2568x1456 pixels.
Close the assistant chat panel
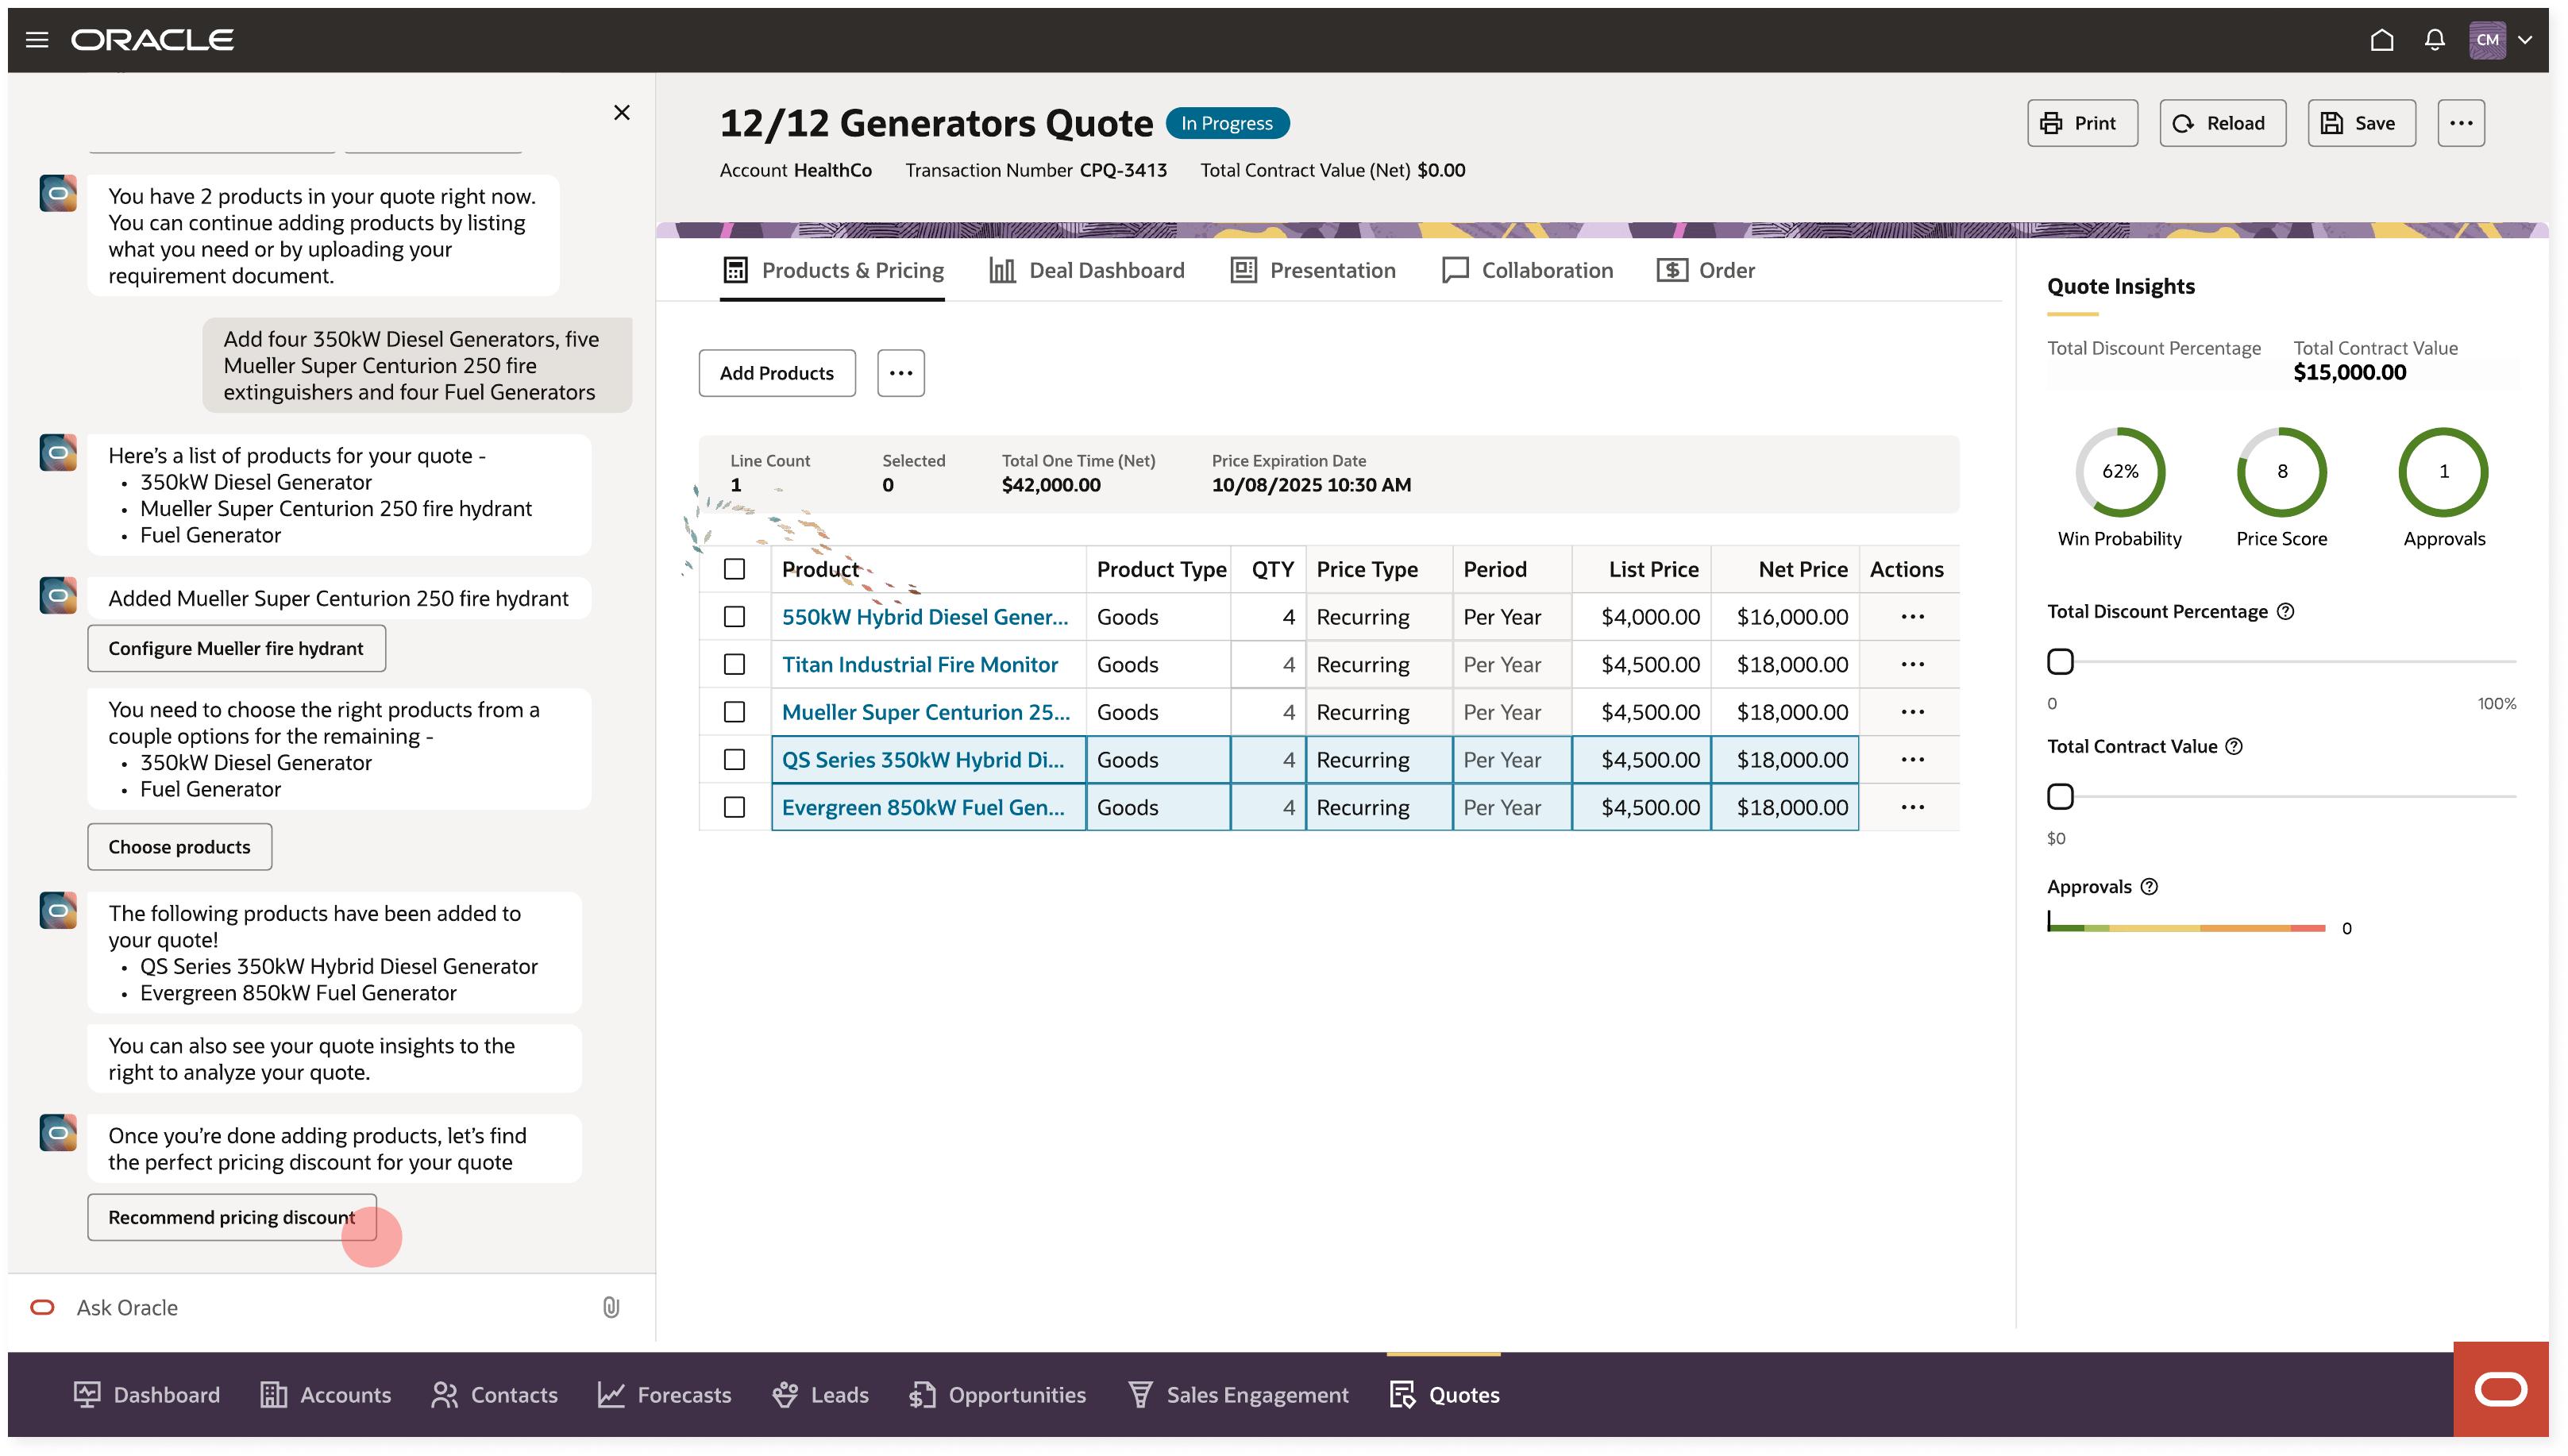621,112
